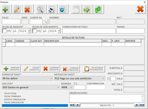Click the FOLIO input field
The width and height of the screenshot is (148, 109).
pyautogui.click(x=11, y=22)
